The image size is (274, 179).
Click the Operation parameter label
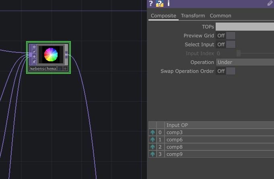[202, 62]
